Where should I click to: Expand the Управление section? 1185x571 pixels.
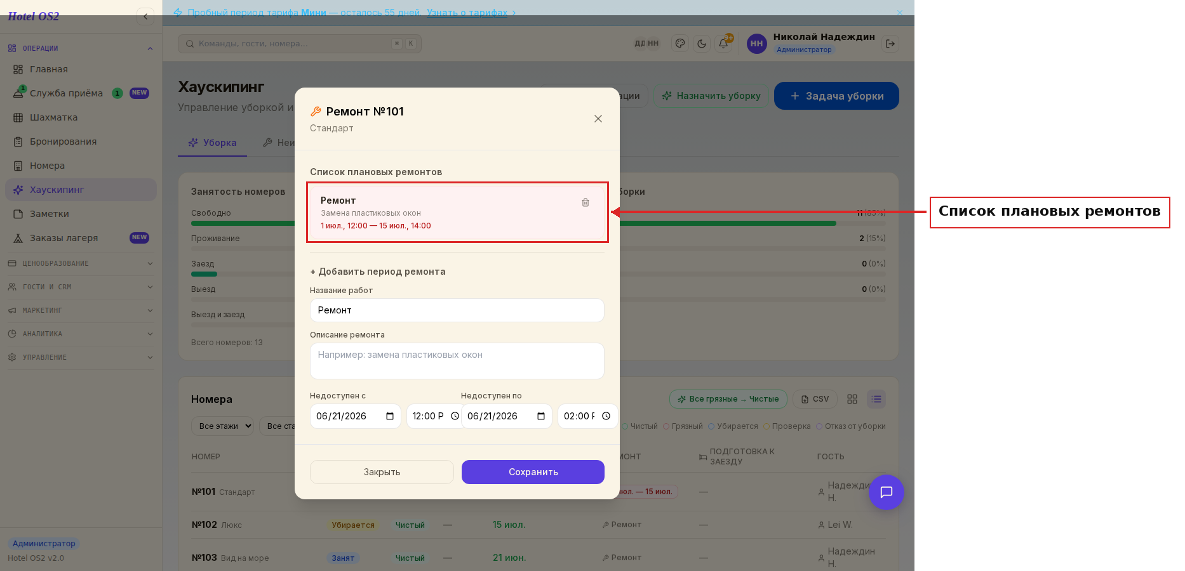81,357
